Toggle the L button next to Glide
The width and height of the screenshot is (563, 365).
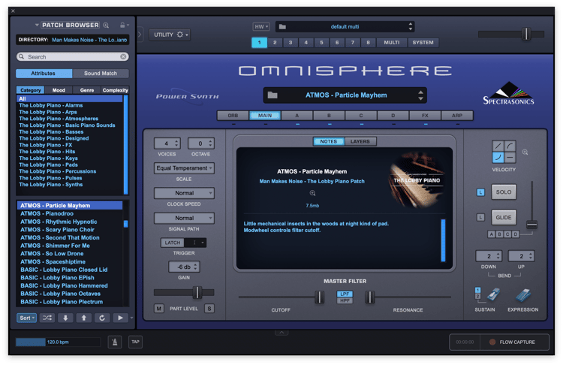tap(480, 217)
